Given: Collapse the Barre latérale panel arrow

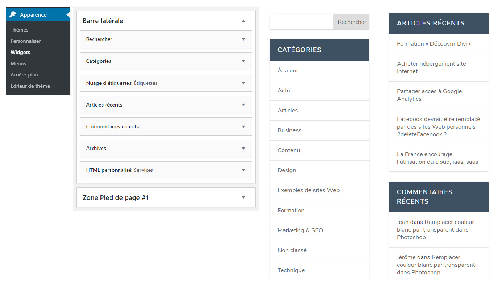Looking at the screenshot, I should pyautogui.click(x=243, y=21).
